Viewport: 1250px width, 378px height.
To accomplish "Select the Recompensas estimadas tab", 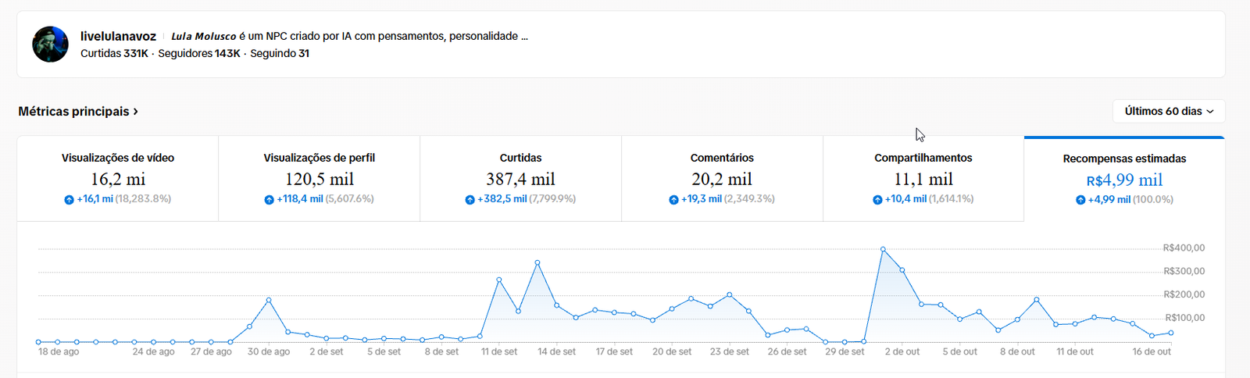I will tap(1124, 179).
